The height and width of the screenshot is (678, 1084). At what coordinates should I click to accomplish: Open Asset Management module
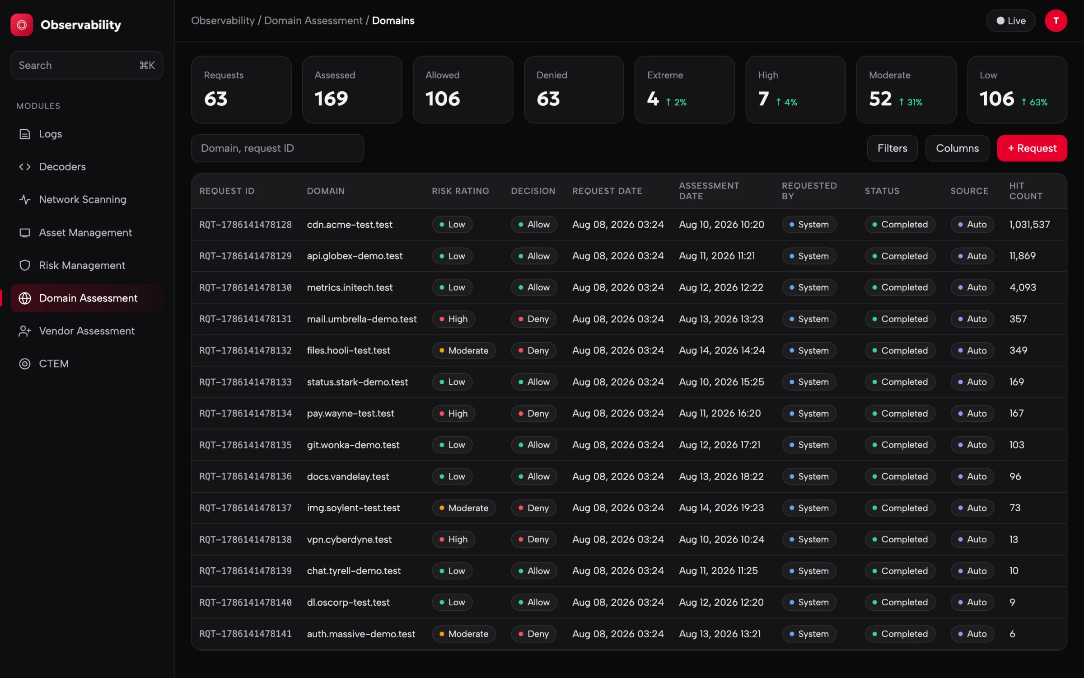click(87, 233)
